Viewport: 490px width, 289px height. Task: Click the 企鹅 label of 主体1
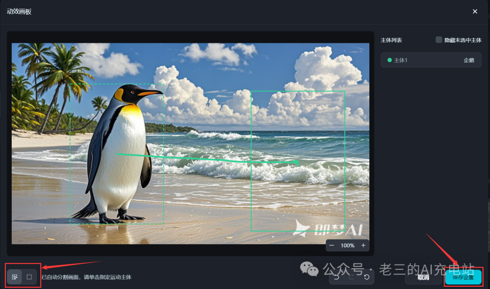point(469,60)
